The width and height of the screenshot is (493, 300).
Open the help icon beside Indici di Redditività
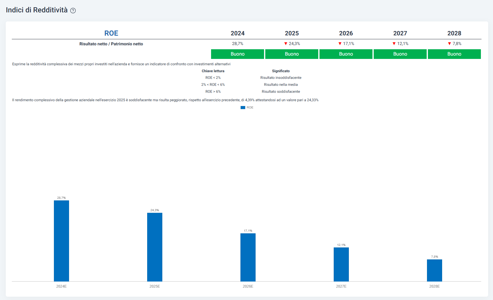73,11
